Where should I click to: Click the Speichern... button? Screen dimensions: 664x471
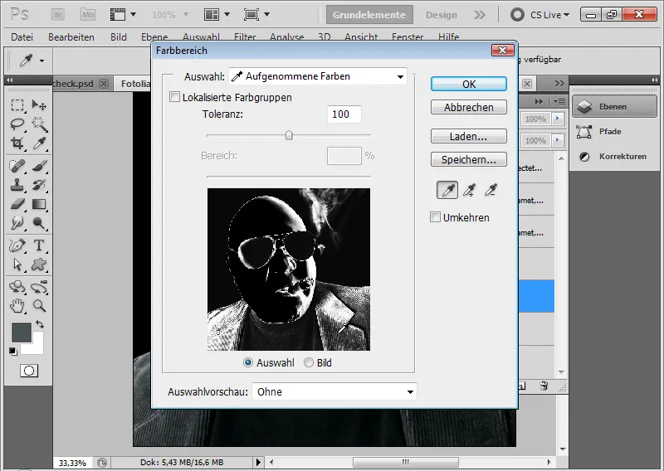[x=469, y=159]
